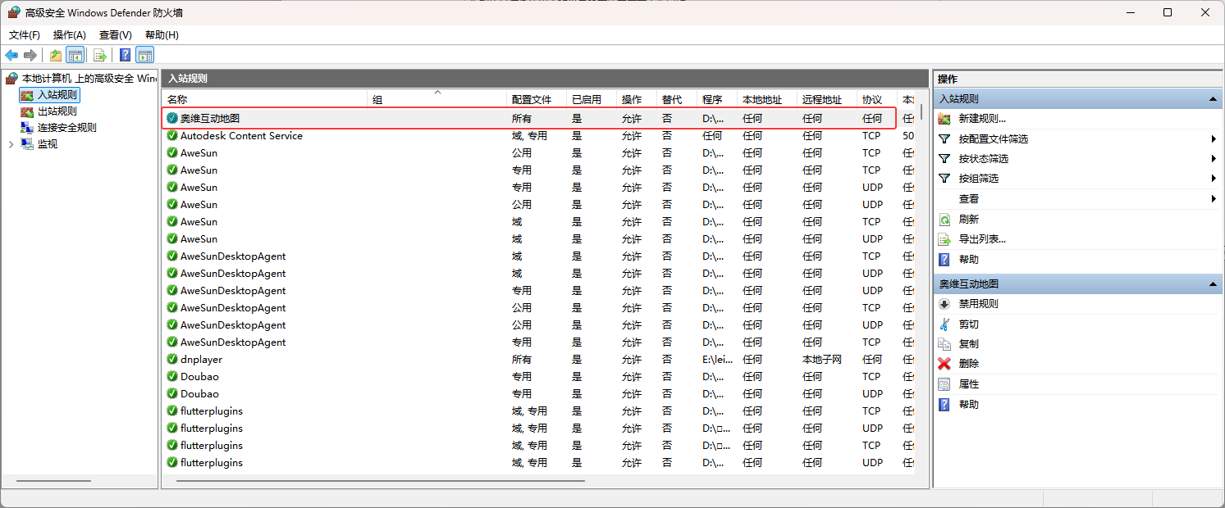This screenshot has height=508, width=1225.
Task: Select the AweSun rule with 公用 profile and TCP
Action: coord(538,153)
